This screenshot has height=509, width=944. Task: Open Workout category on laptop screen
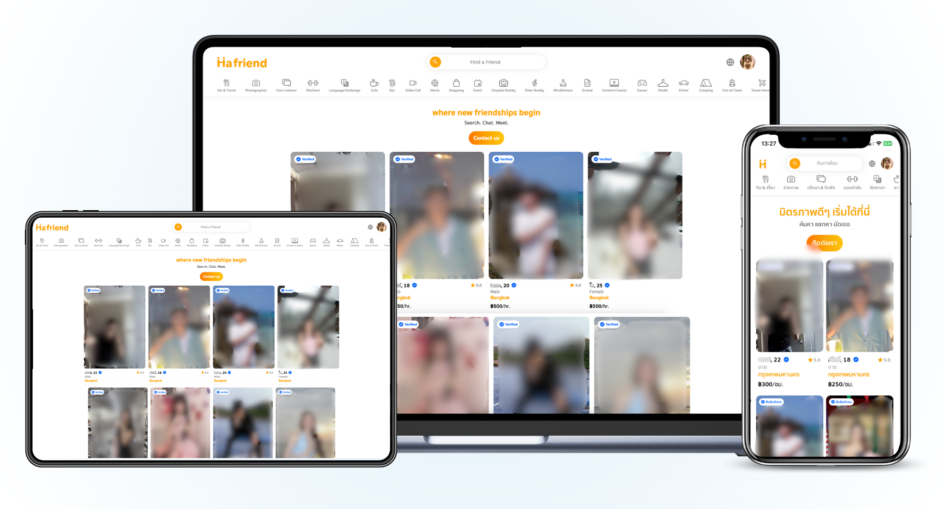tap(313, 85)
